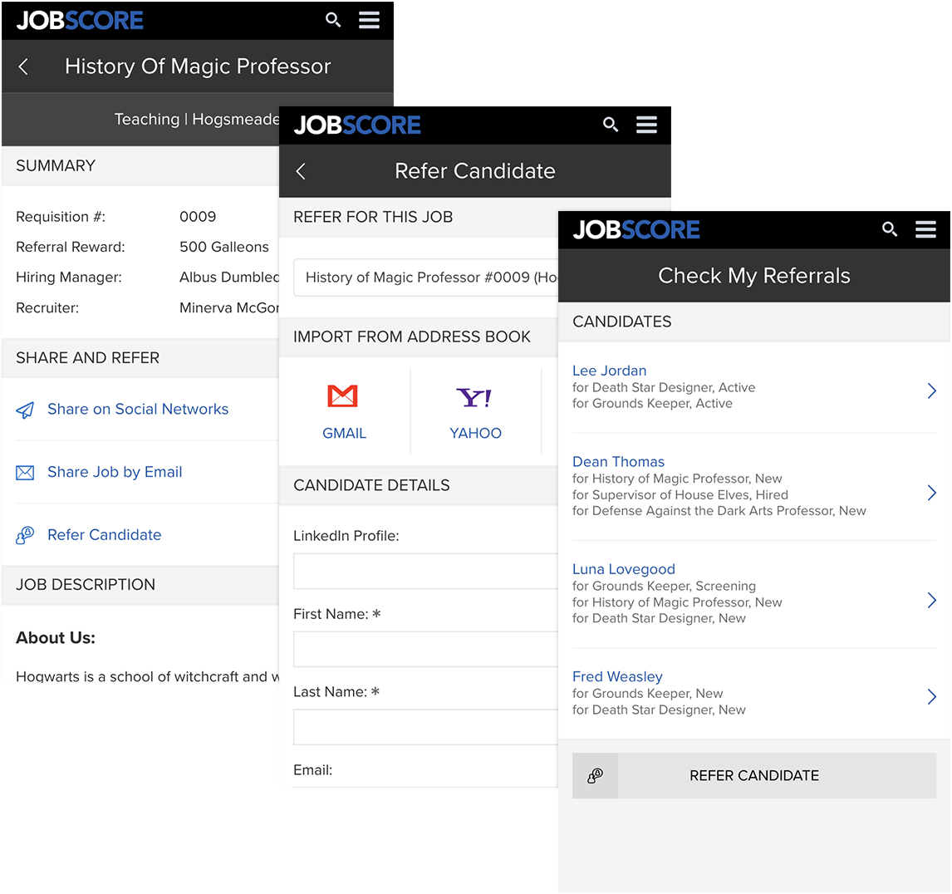The height and width of the screenshot is (894, 952).
Task: Select the search icon on the Check My Referrals screen
Action: 890,229
